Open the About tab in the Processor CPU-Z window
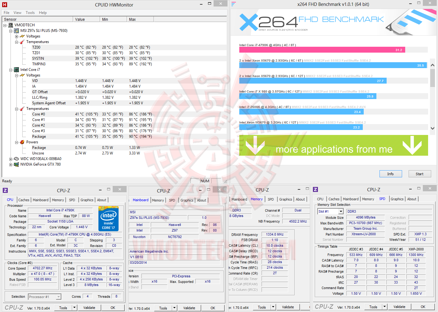The height and width of the screenshot is (312, 438). pyautogui.click(x=102, y=200)
